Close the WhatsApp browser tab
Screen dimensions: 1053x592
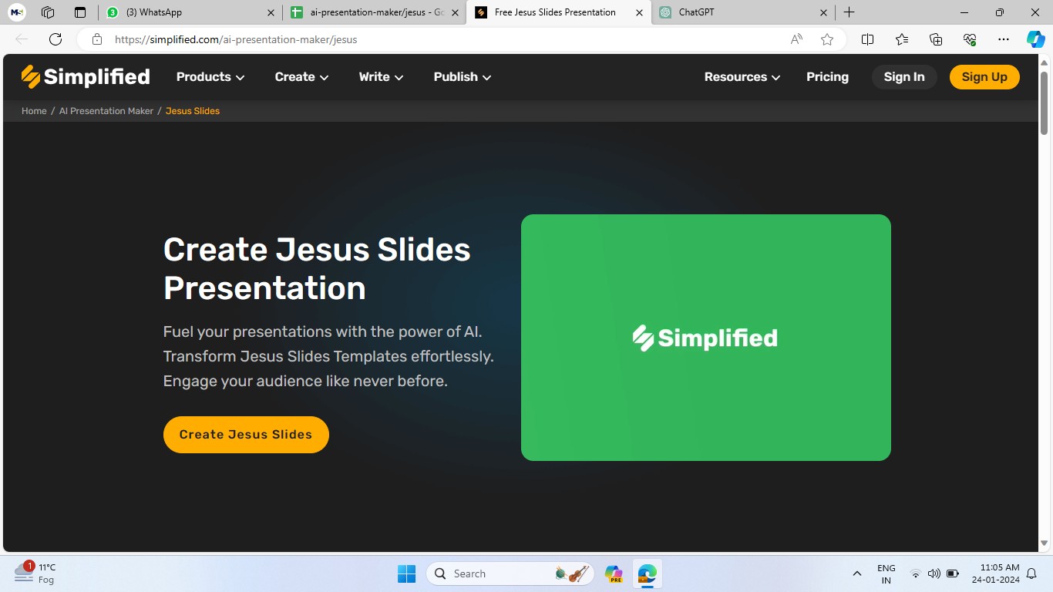click(271, 12)
